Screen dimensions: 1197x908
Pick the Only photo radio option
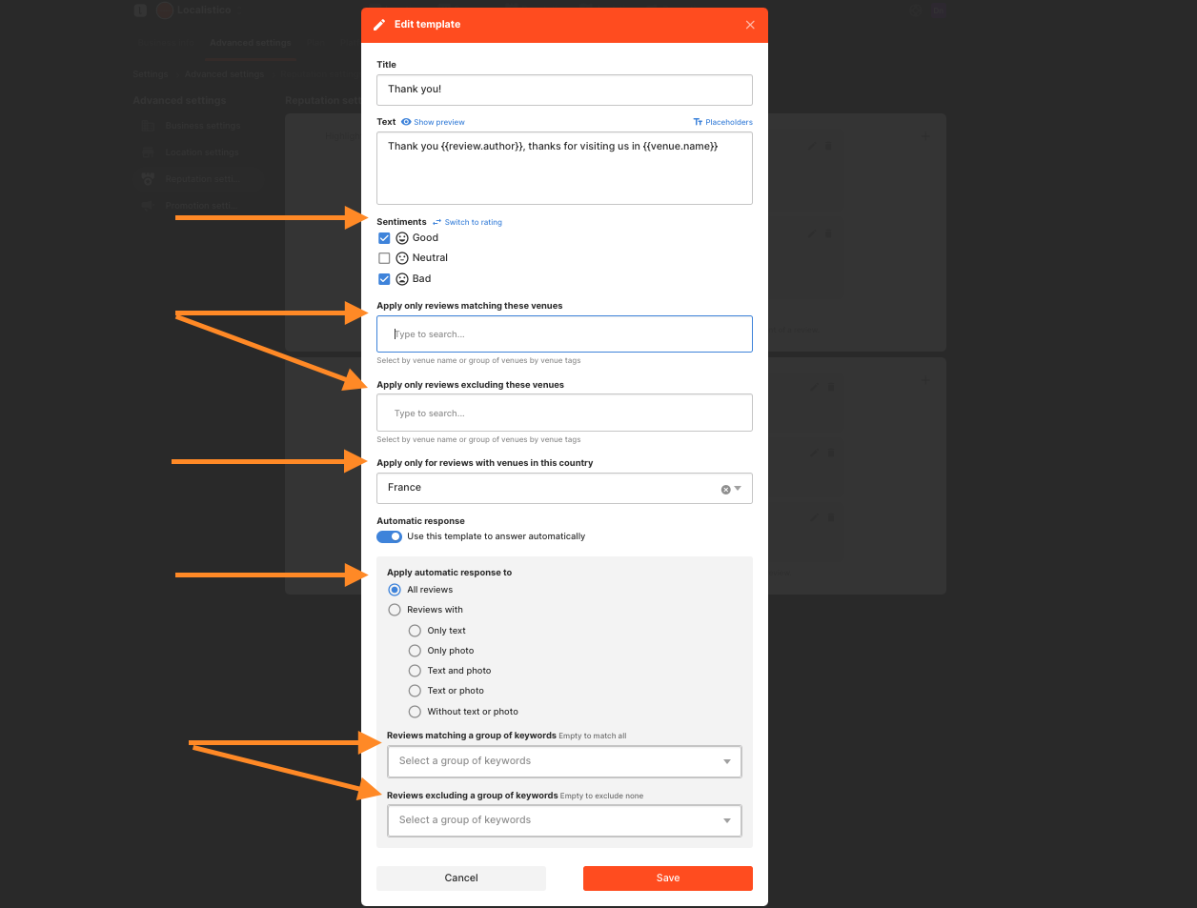(415, 651)
